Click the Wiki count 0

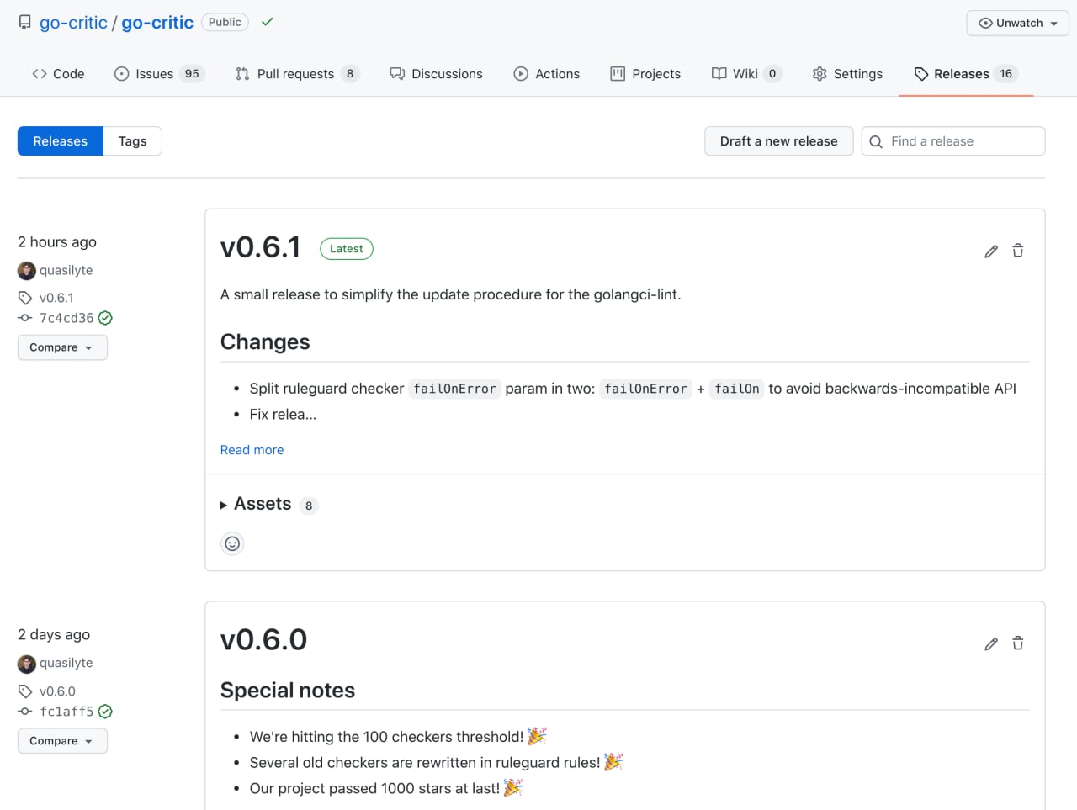772,74
